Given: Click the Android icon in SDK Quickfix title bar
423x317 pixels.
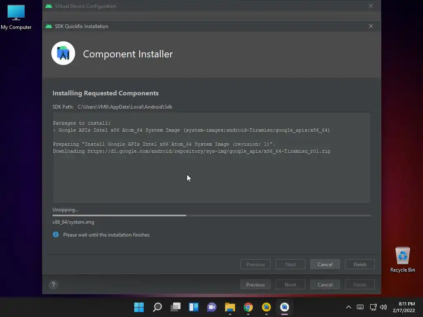Looking at the screenshot, I should (x=49, y=26).
